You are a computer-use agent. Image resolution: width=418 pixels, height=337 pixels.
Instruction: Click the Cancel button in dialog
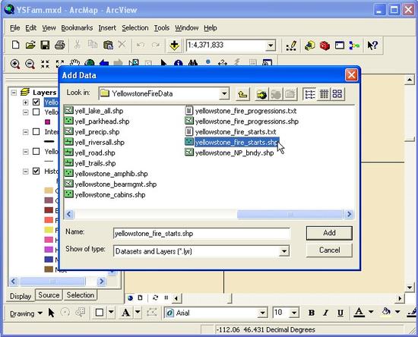(329, 250)
